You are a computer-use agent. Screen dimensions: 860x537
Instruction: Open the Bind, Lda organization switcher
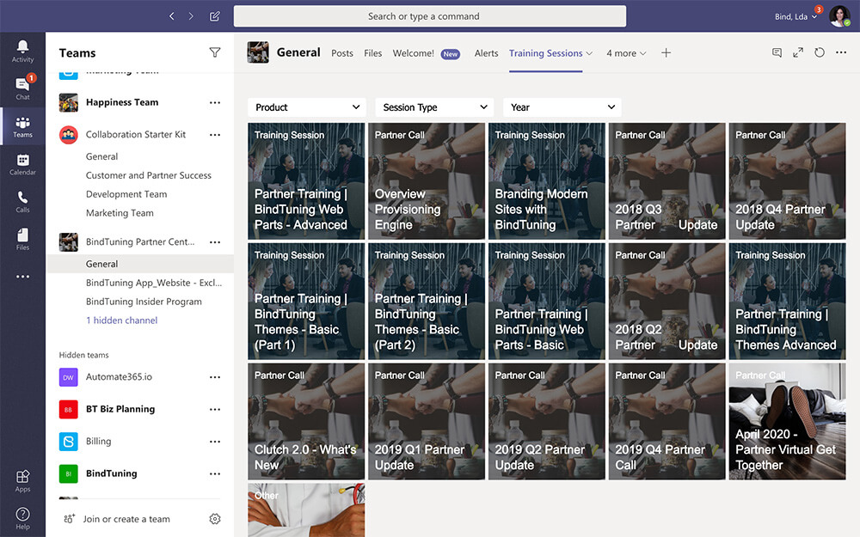pyautogui.click(x=795, y=16)
